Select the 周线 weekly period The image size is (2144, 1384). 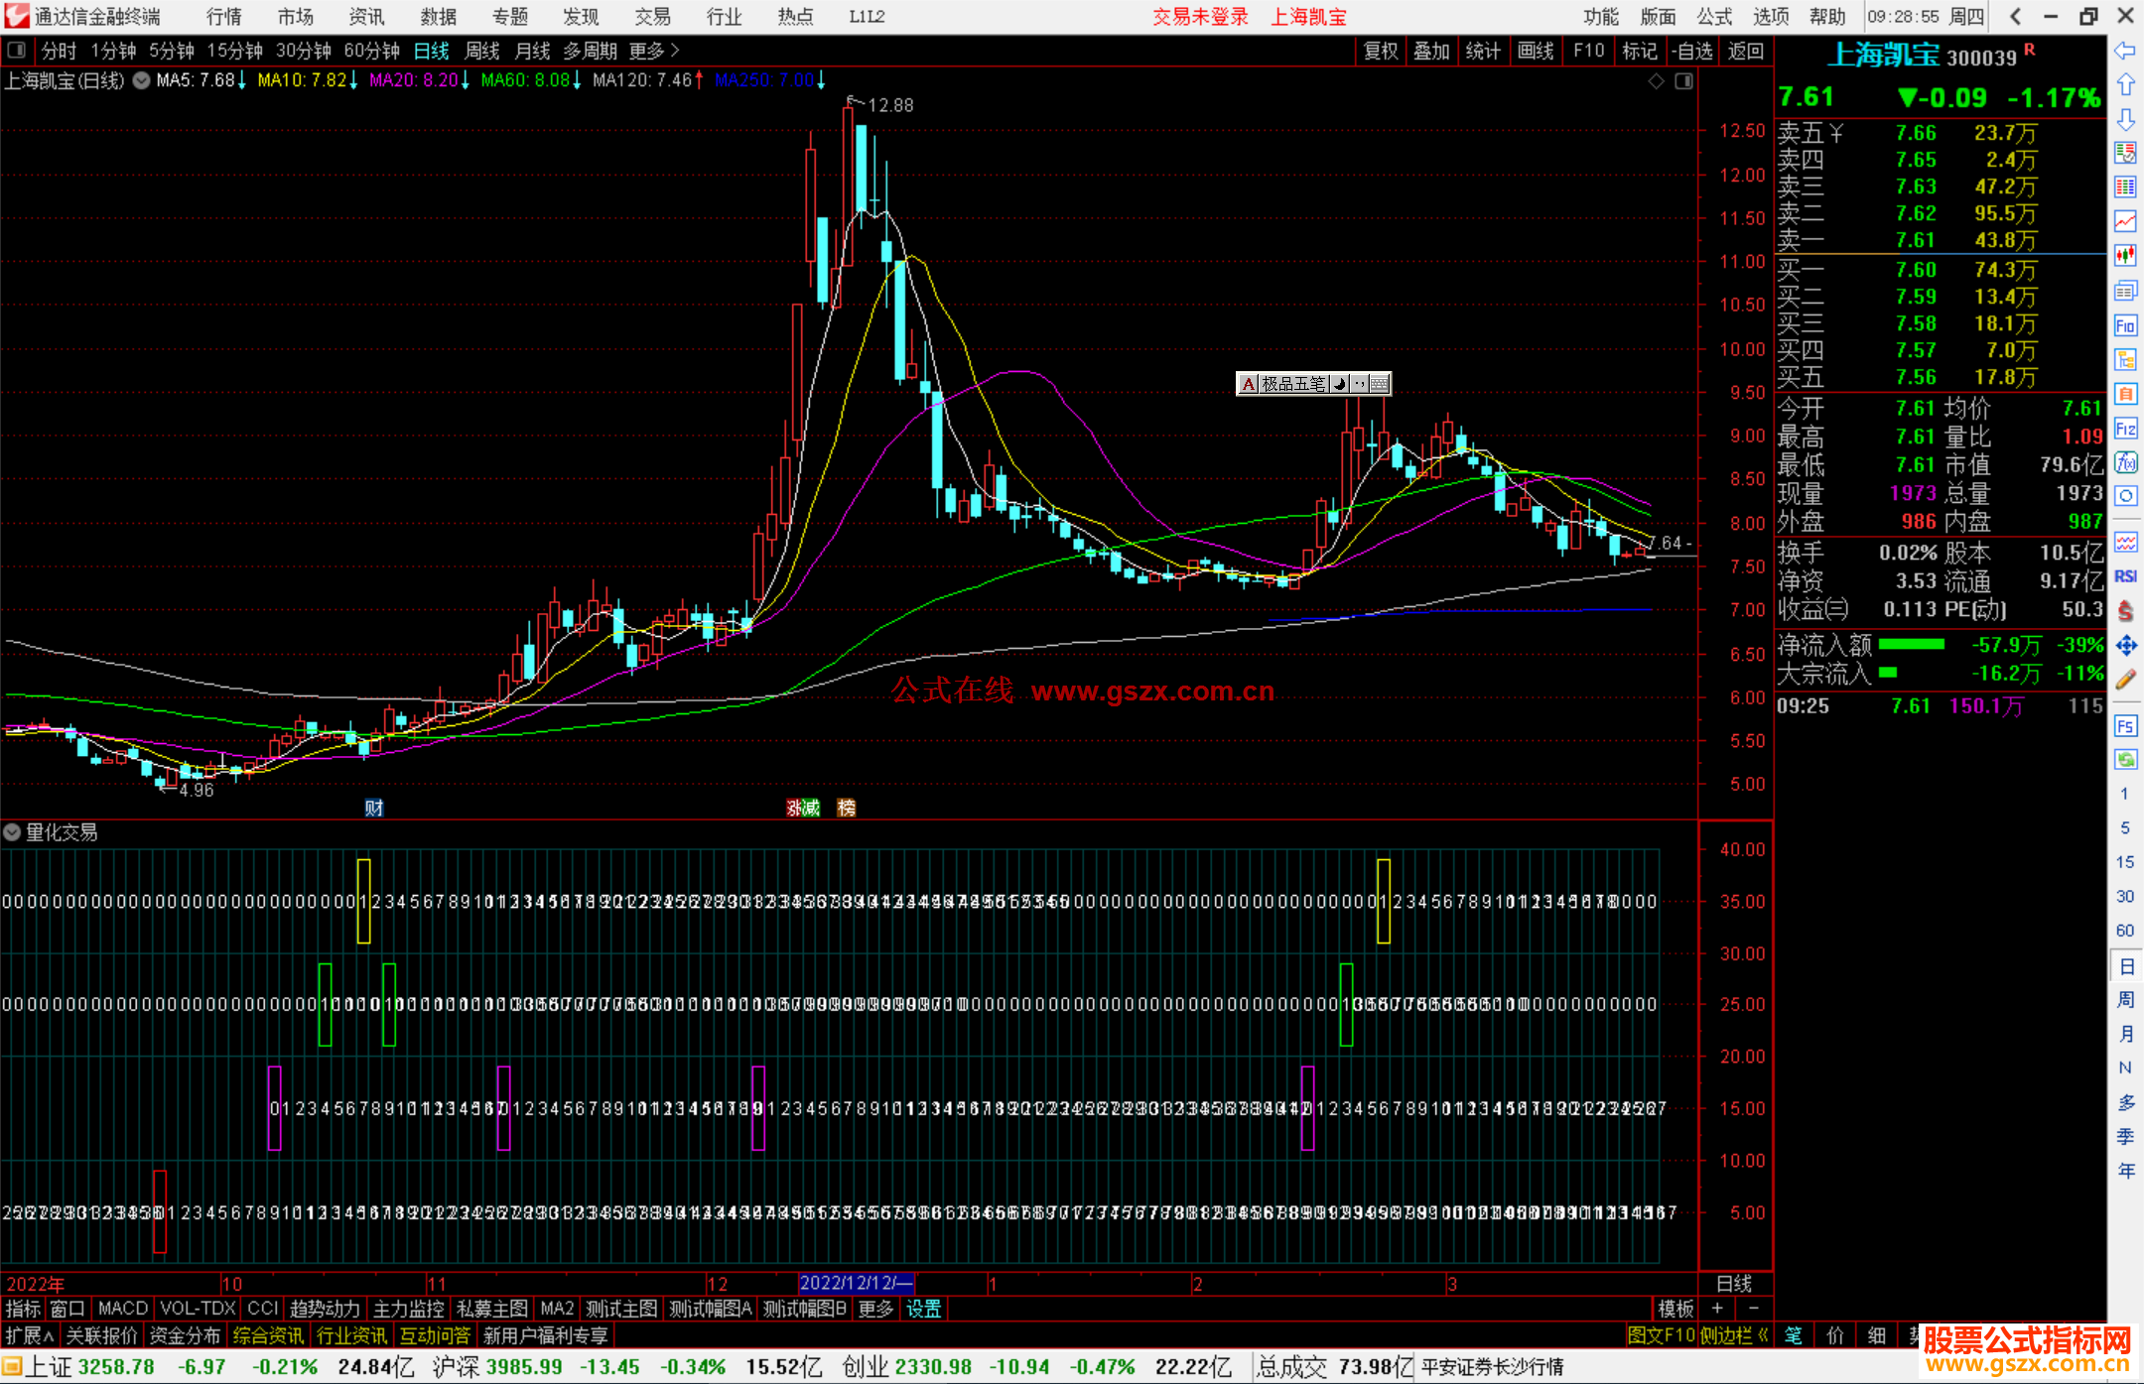pos(482,51)
